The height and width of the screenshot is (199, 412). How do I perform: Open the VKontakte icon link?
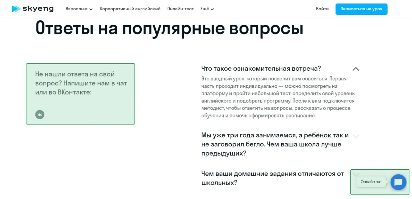coord(40,114)
